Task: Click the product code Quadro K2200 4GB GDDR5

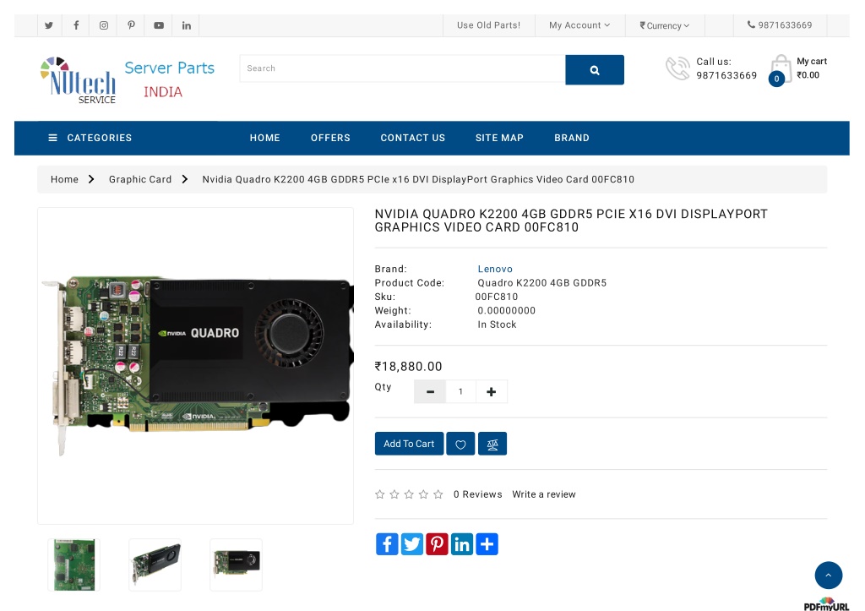Action: (x=541, y=283)
